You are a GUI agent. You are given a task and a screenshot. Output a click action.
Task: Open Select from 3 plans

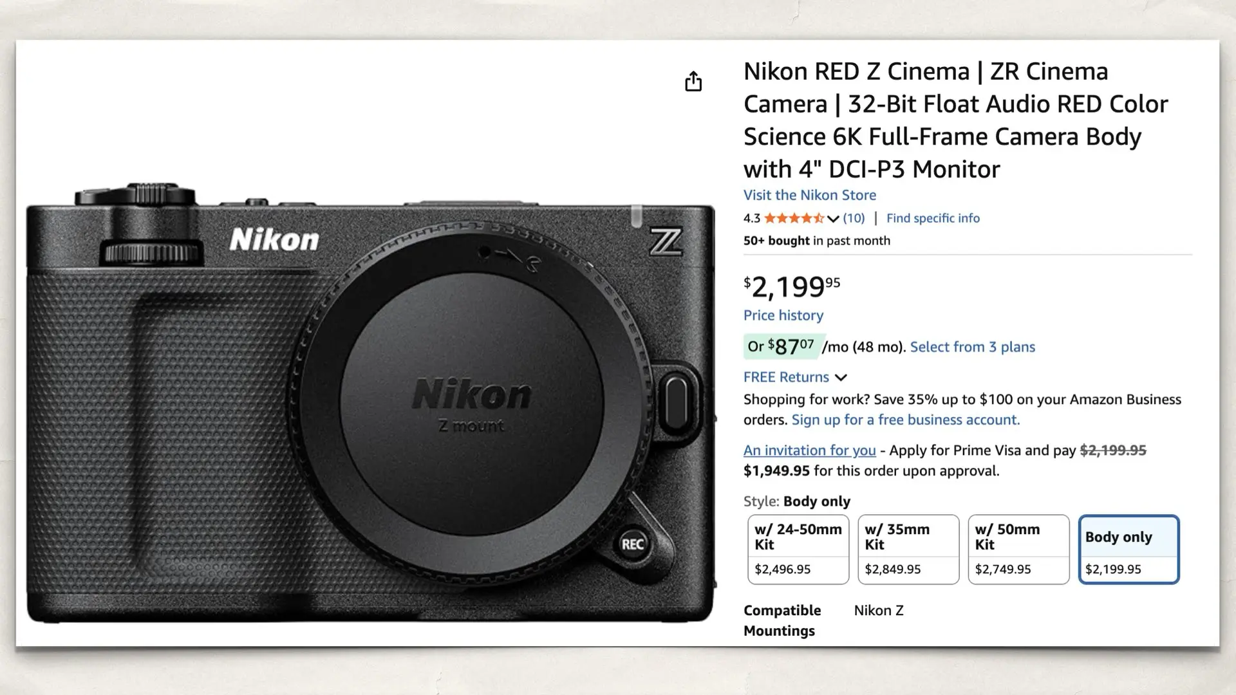[x=971, y=347]
